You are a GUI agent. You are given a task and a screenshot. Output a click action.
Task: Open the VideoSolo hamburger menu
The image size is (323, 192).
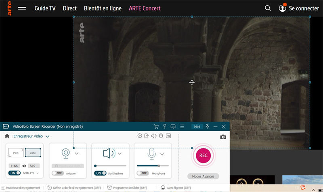point(182,127)
